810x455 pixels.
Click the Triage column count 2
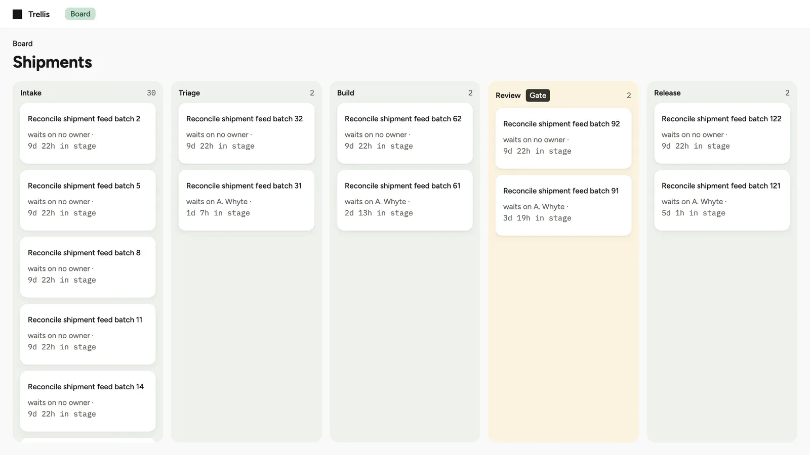pyautogui.click(x=312, y=93)
